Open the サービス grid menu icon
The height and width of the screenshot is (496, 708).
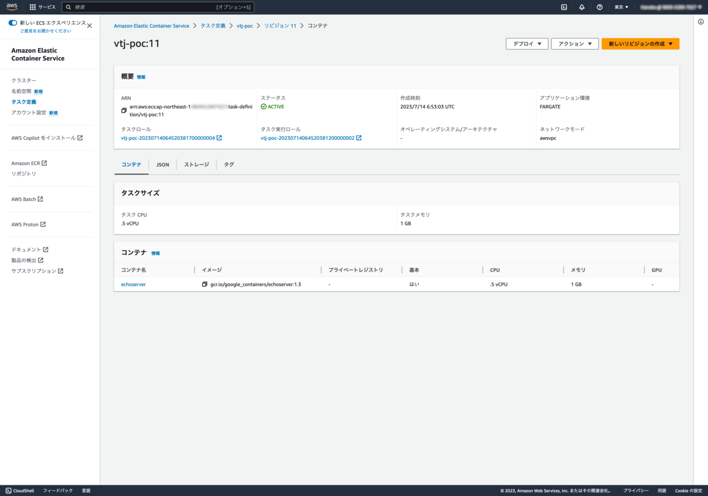point(32,7)
